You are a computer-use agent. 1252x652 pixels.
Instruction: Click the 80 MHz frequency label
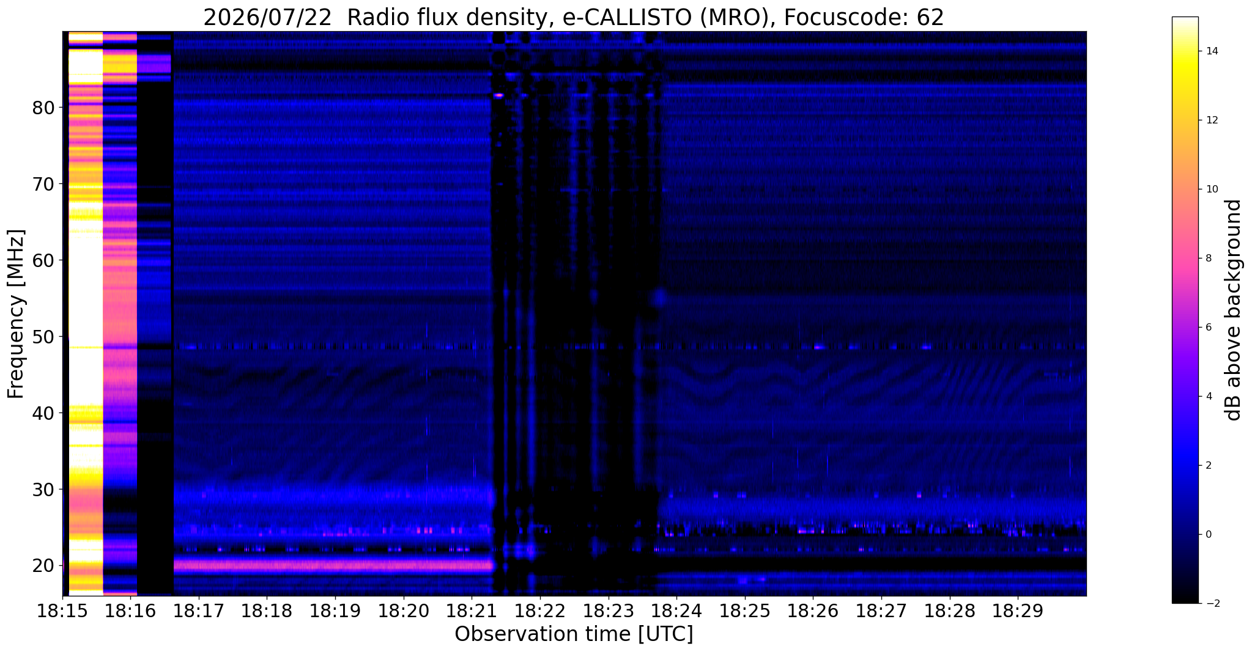coord(43,108)
